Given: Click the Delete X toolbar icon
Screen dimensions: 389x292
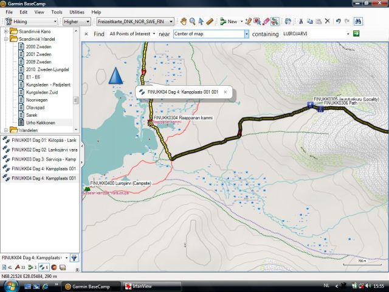Looking at the screenshot, I should click(x=327, y=21).
